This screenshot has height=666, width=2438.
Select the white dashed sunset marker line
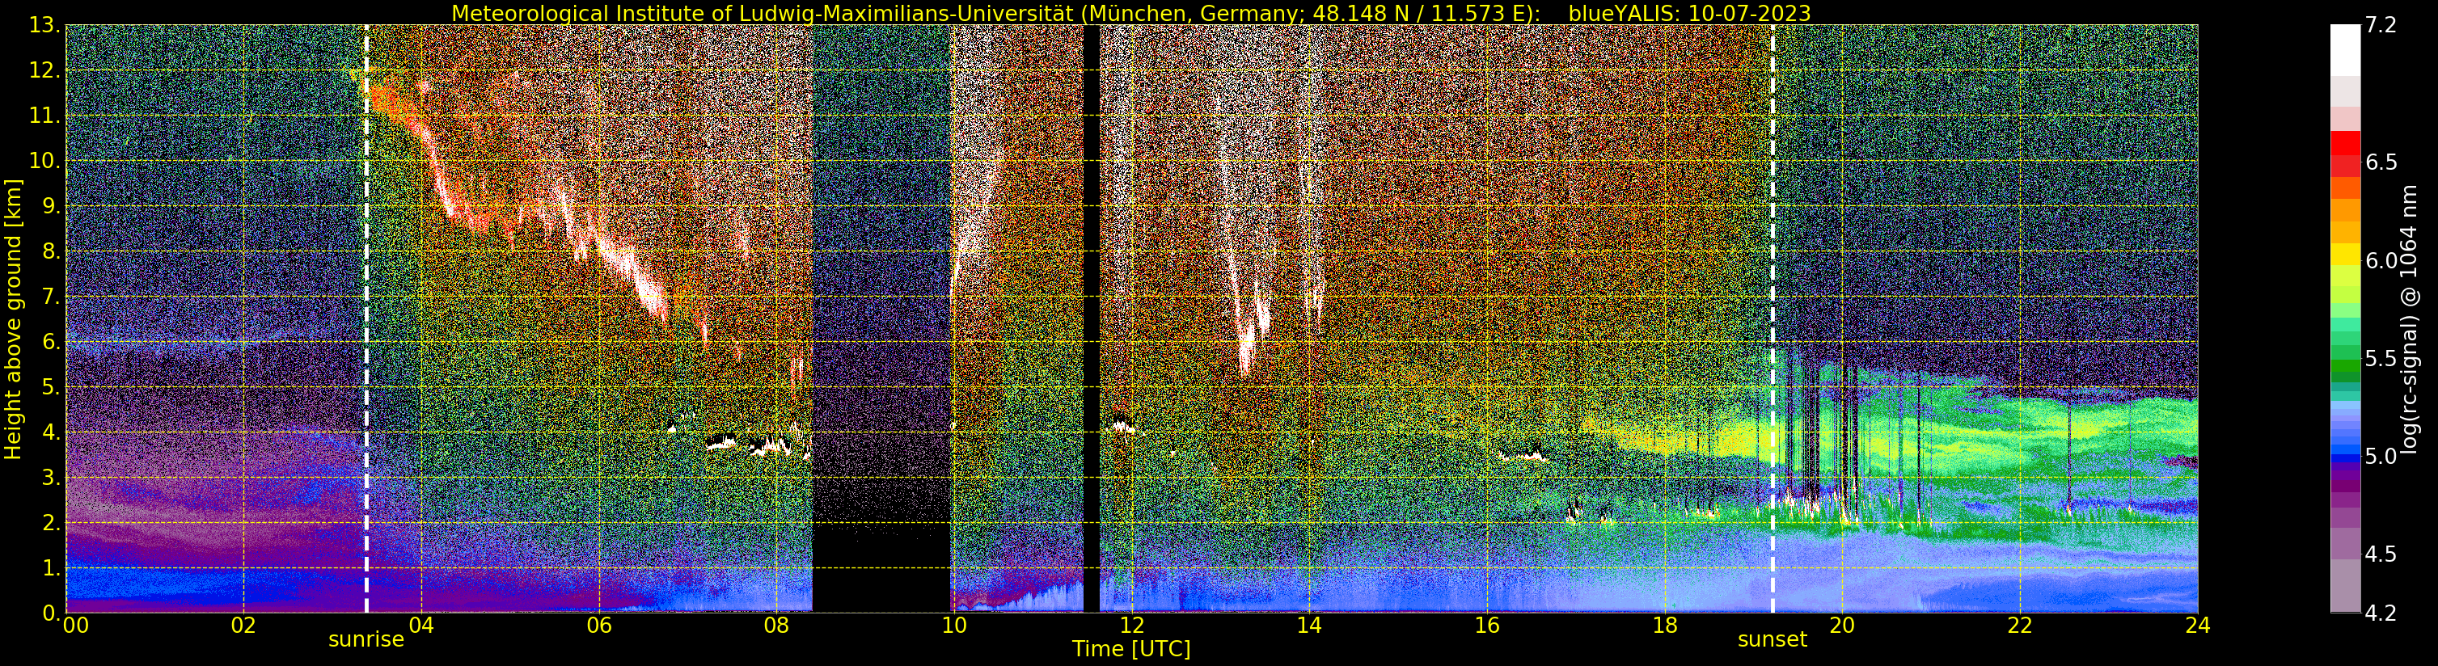tap(1772, 318)
